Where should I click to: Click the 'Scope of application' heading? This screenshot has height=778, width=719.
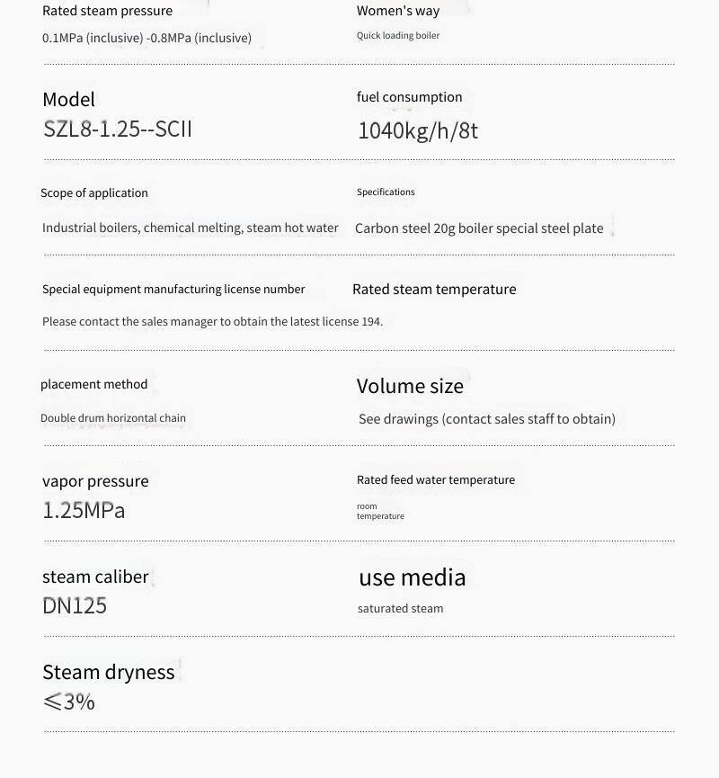tap(93, 192)
